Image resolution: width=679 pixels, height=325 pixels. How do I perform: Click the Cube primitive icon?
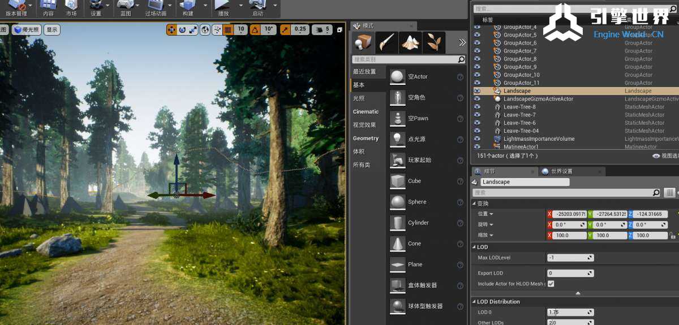(398, 181)
